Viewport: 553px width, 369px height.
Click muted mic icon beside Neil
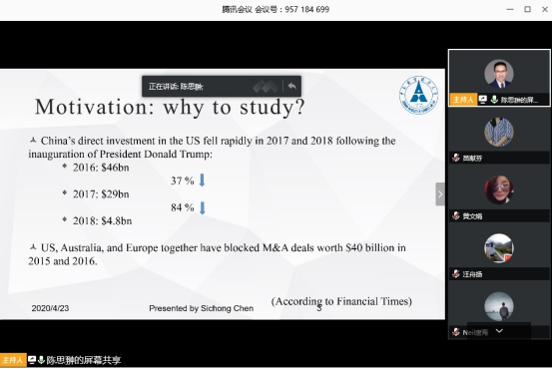(456, 332)
